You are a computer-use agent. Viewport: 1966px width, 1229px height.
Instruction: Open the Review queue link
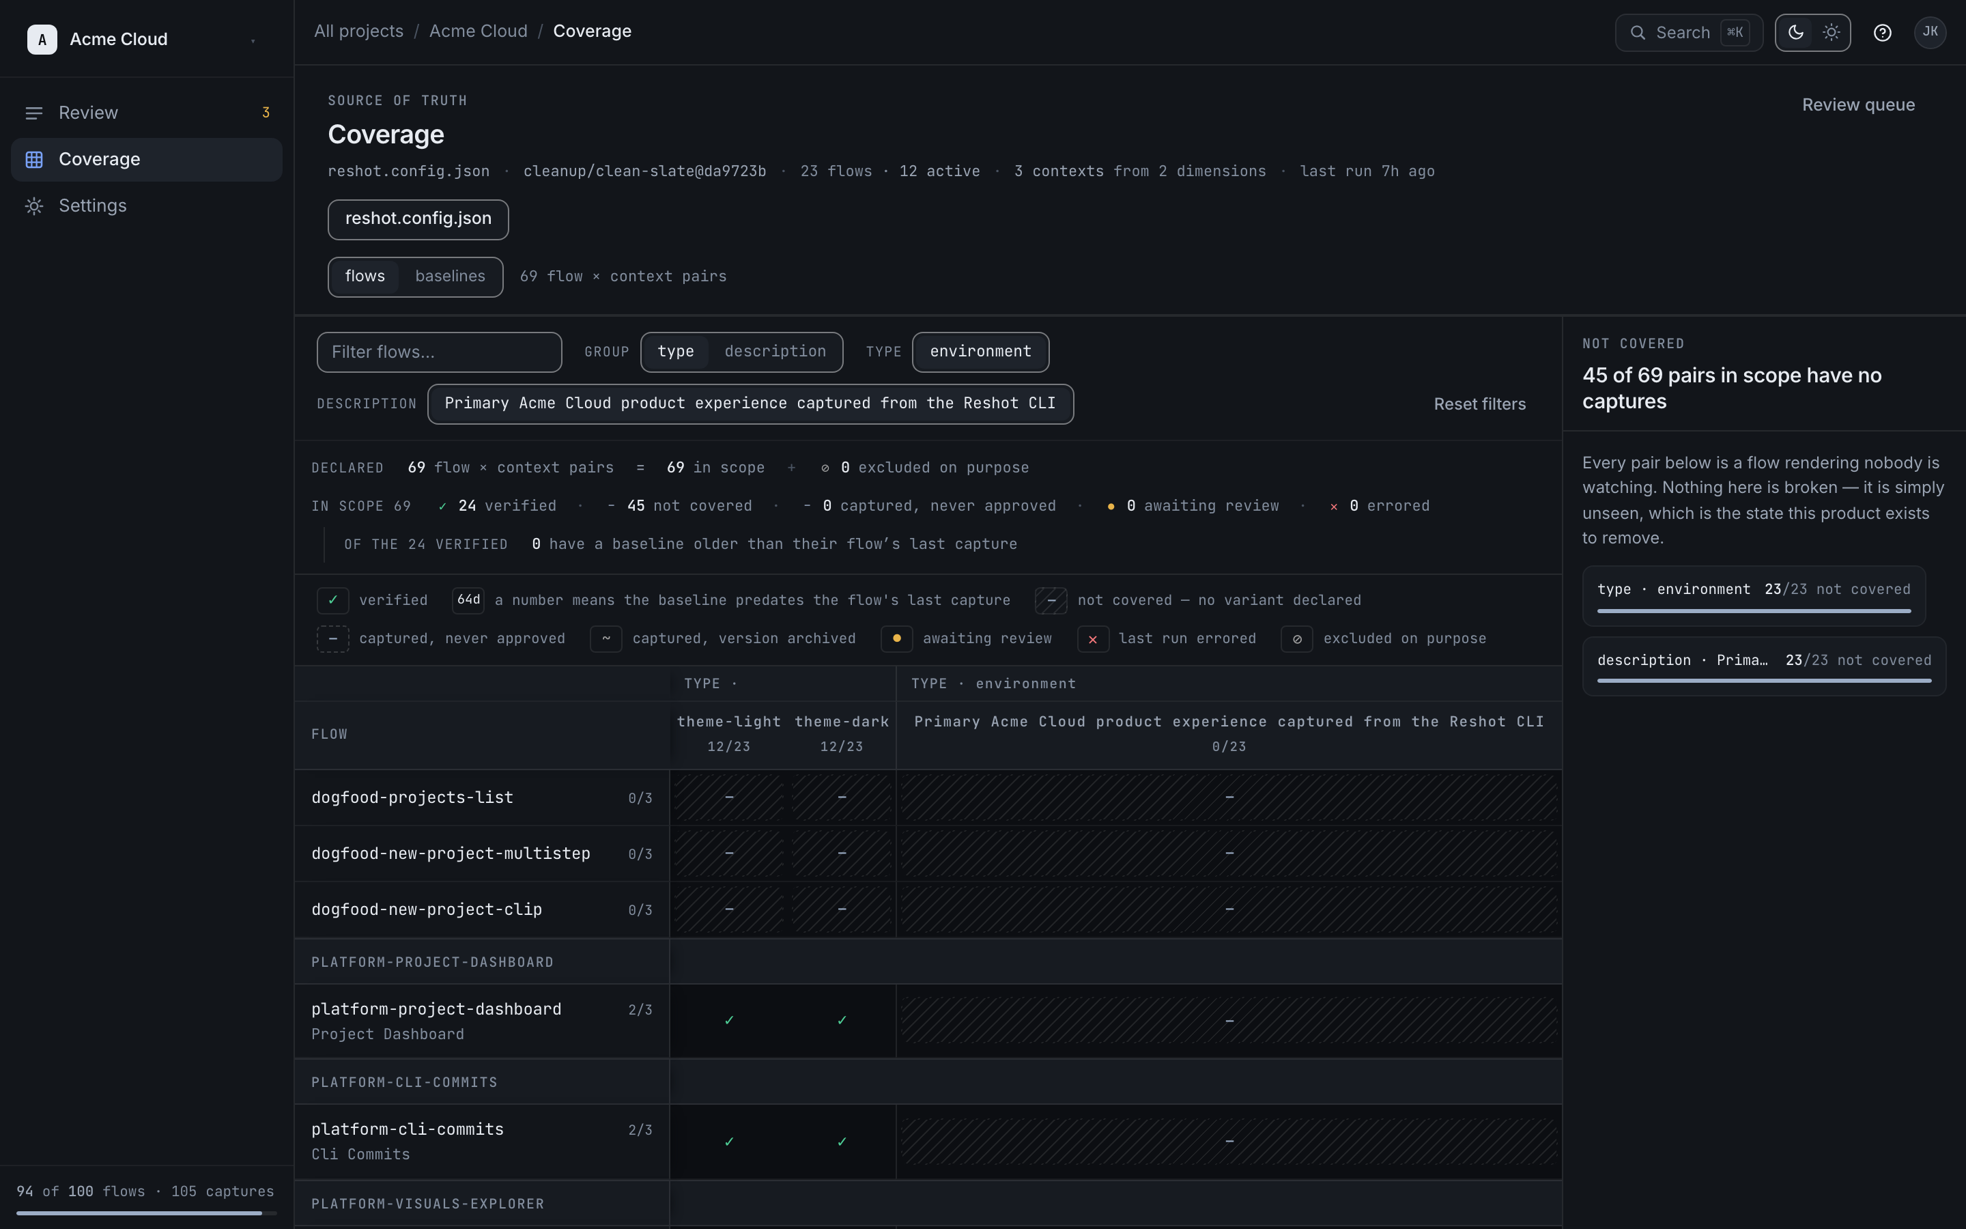[1858, 105]
